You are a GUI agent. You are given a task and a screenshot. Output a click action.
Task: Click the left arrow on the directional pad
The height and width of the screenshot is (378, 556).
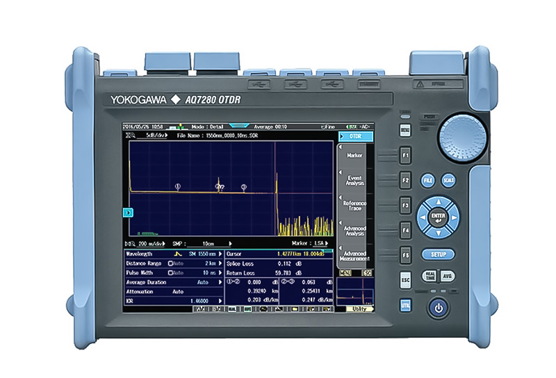click(423, 217)
